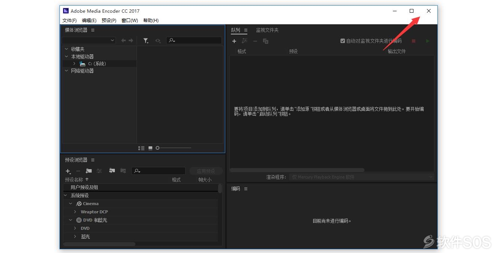Screen dimensions: 498x253
Task: Expand the C: (系统) drive
Action: [x=74, y=64]
